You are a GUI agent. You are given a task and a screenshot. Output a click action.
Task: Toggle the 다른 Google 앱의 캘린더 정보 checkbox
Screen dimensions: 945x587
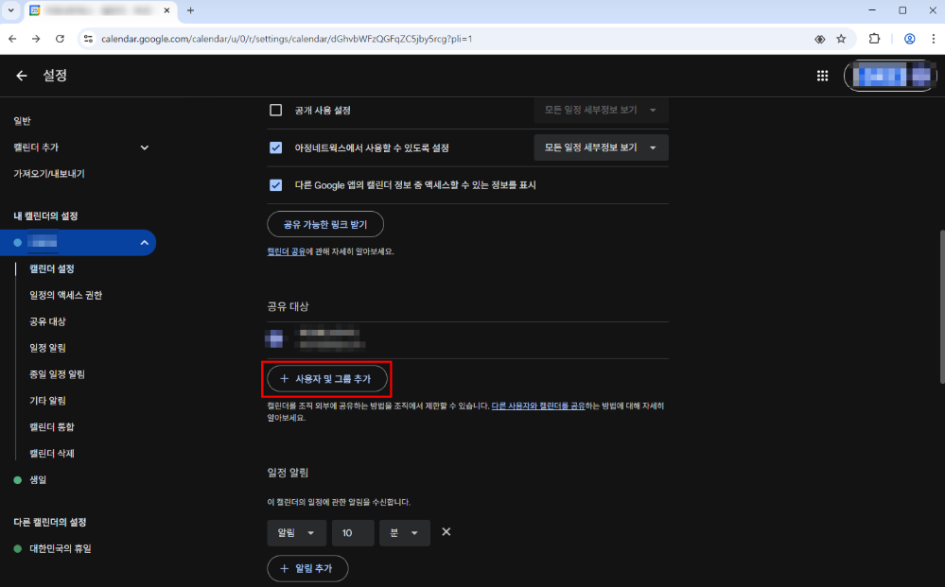pyautogui.click(x=276, y=185)
